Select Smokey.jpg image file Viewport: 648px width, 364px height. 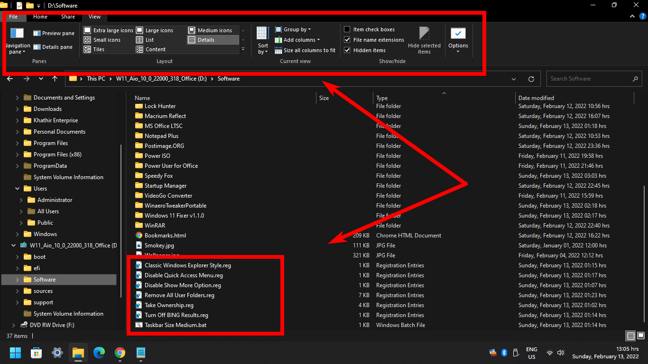(159, 246)
